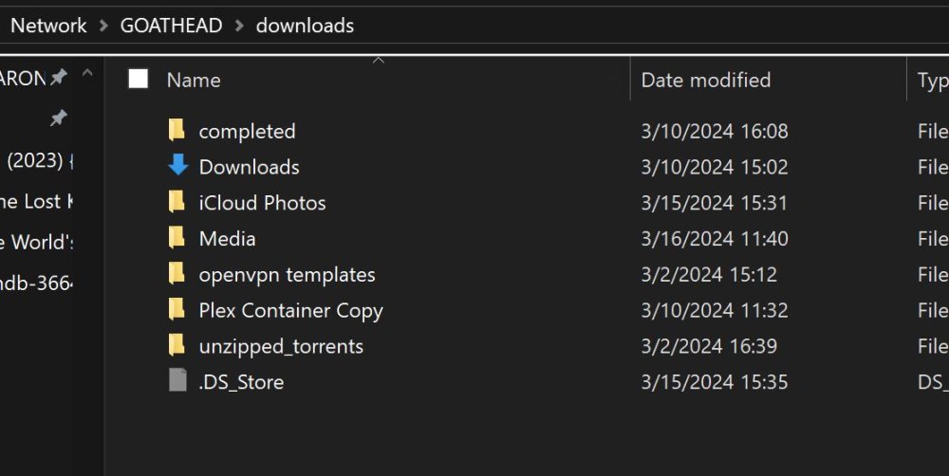
Task: Toggle the select-all checkbox beside Name
Action: coord(138,79)
